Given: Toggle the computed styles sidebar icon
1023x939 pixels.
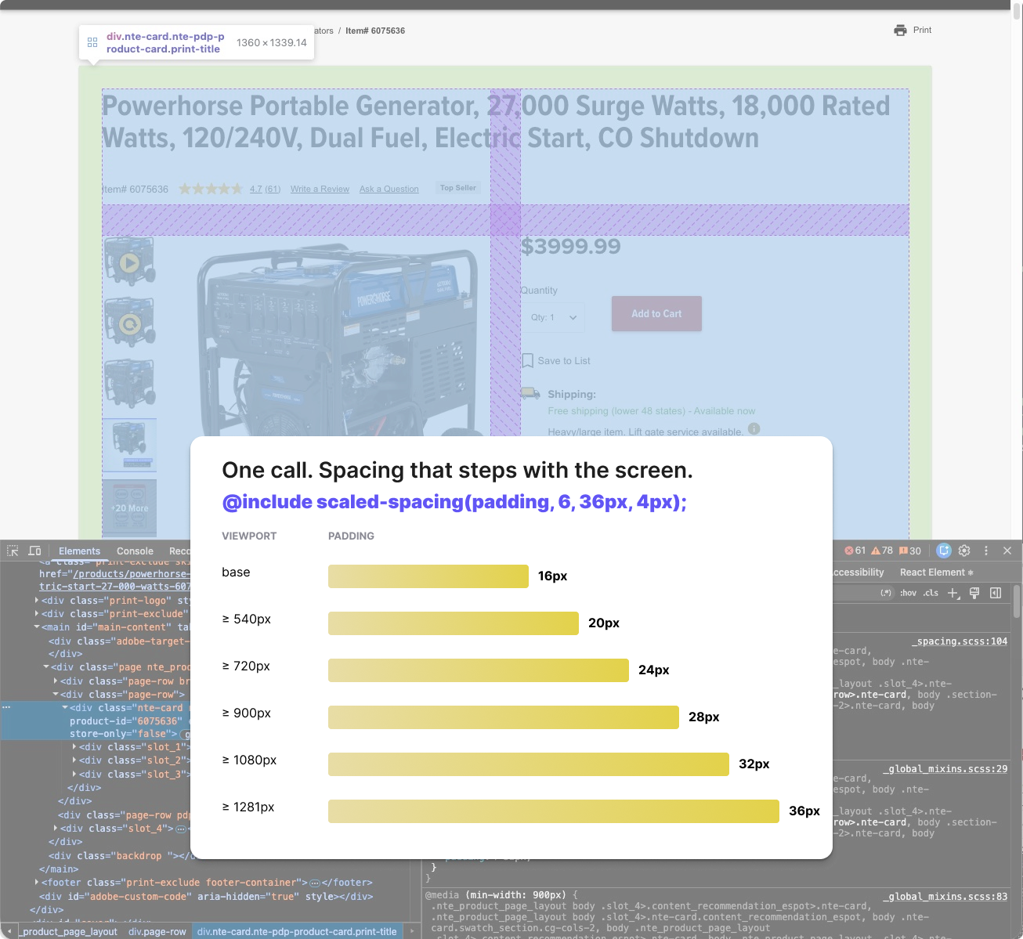Looking at the screenshot, I should (x=996, y=593).
